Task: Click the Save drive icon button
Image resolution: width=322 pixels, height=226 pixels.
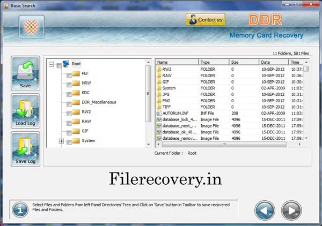Action: click(25, 73)
